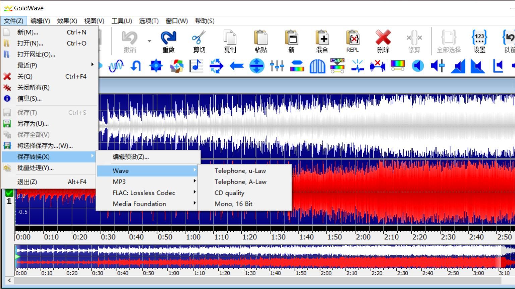The width and height of the screenshot is (515, 289).
Task: Click the silence reduction red X waveform icon
Action: (378, 66)
